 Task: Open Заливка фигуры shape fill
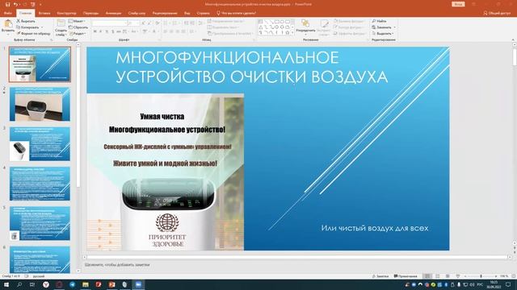coord(350,21)
